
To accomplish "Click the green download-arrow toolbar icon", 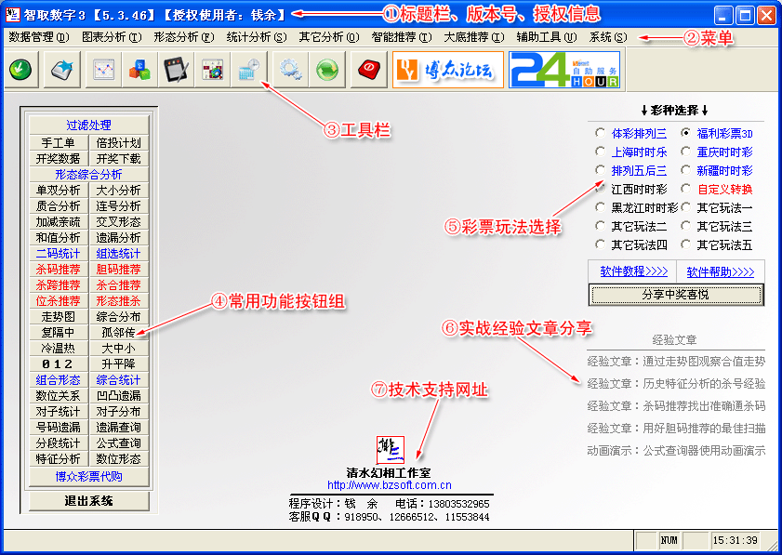I will coord(20,70).
